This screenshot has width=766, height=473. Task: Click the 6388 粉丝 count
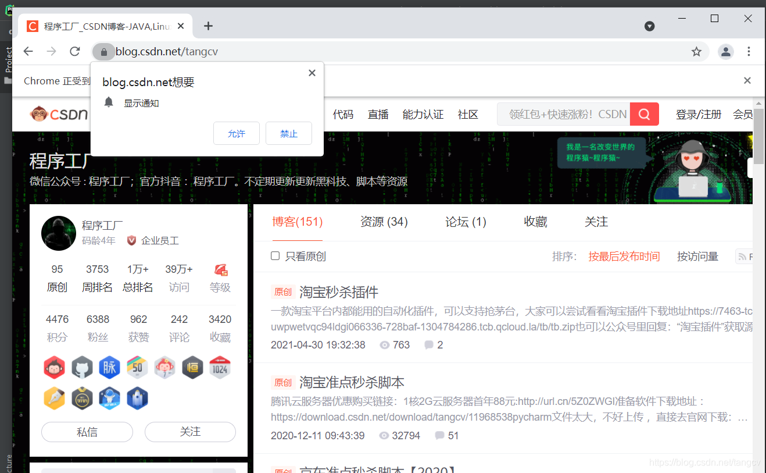coord(98,319)
